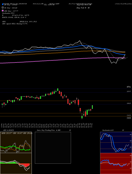Select the '20 Day = 119.63' legend text
132x174 pixels.
[x=11, y=5]
